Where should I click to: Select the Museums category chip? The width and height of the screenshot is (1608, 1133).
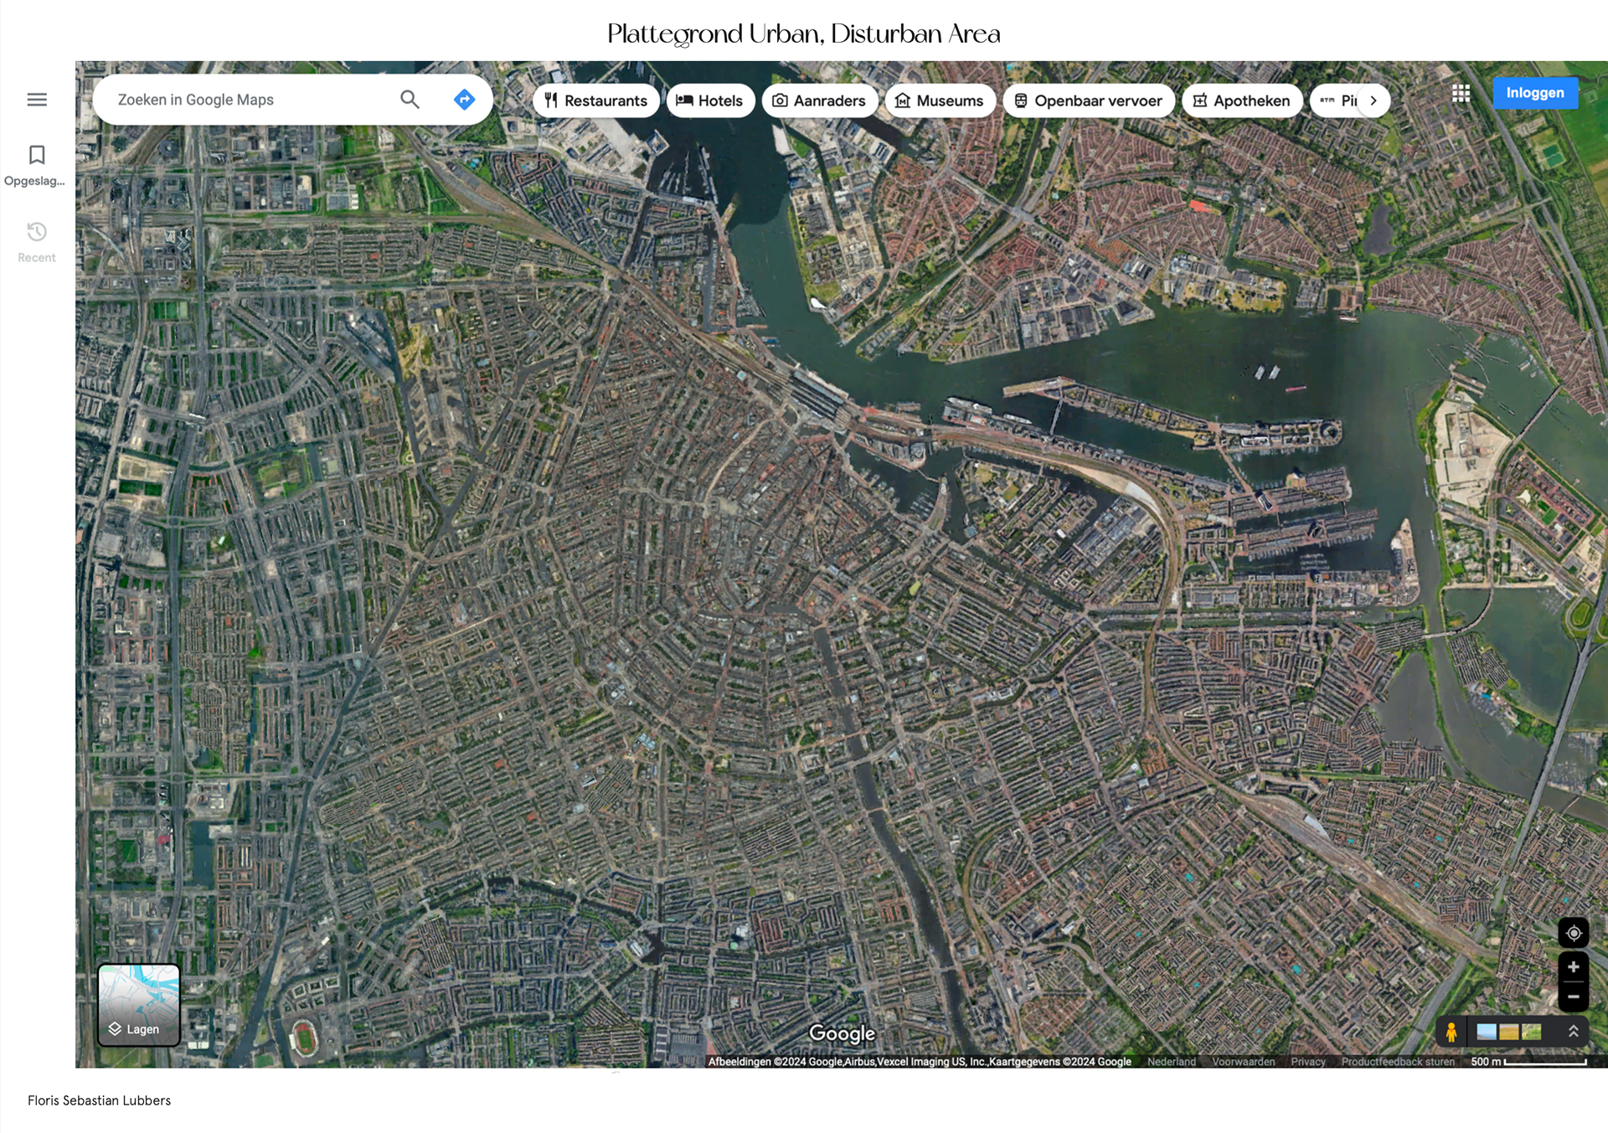[940, 100]
